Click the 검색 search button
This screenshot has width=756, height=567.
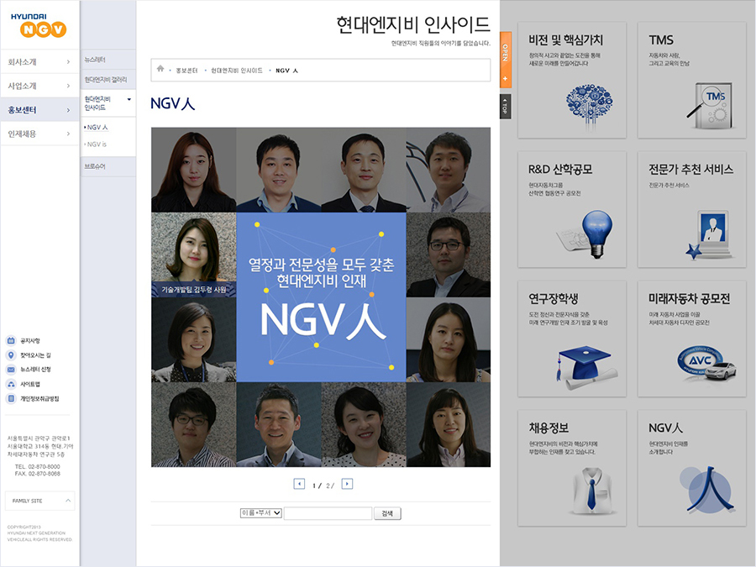pos(387,513)
